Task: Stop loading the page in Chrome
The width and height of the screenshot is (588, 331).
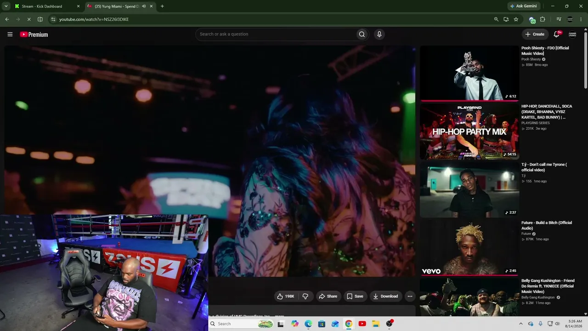Action: pyautogui.click(x=28, y=19)
